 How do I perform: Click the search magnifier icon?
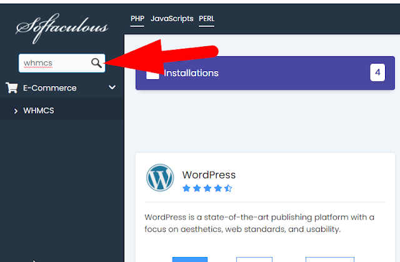click(x=96, y=62)
